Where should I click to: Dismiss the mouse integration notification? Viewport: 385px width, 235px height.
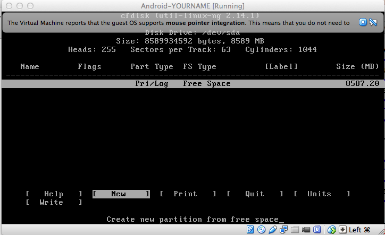363,22
